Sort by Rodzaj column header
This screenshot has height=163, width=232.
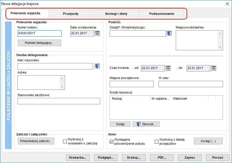tap(129, 98)
